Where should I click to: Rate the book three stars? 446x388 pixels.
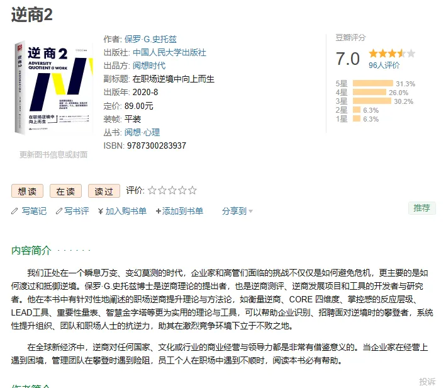pyautogui.click(x=172, y=190)
